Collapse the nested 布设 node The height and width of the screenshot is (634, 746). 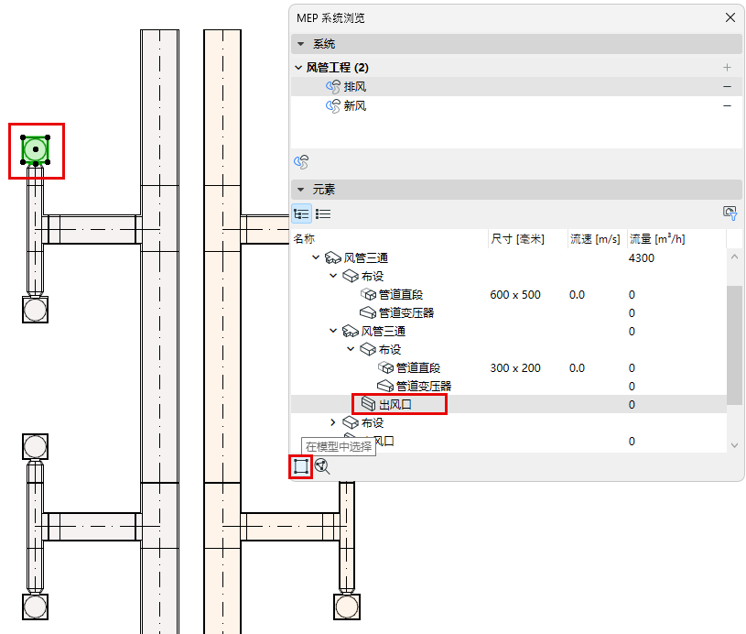[x=351, y=349]
